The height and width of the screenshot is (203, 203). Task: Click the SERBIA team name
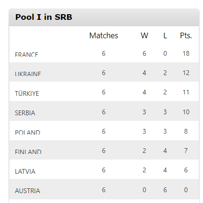click(x=25, y=113)
